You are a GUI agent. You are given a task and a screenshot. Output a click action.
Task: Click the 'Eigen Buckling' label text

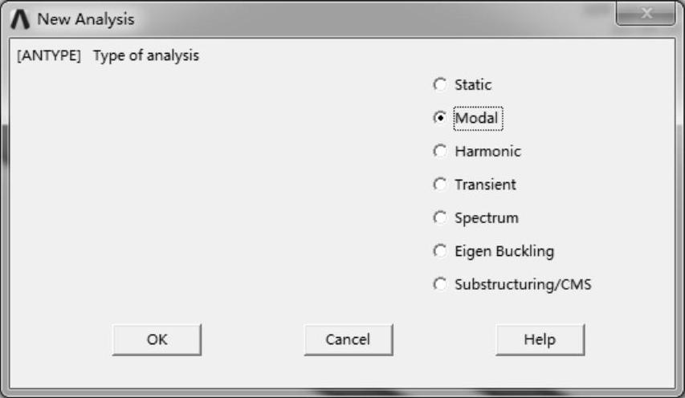tap(504, 251)
